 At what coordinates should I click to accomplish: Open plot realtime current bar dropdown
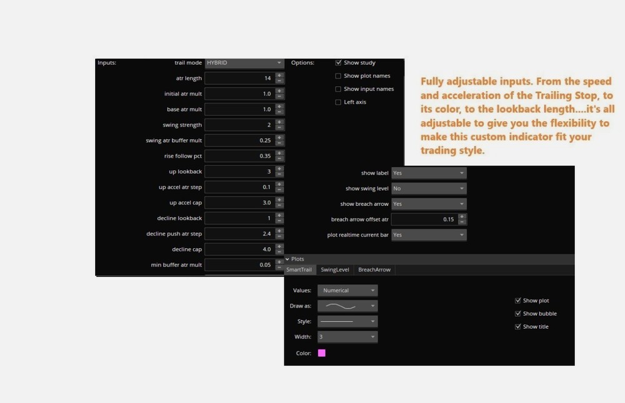[x=429, y=235]
